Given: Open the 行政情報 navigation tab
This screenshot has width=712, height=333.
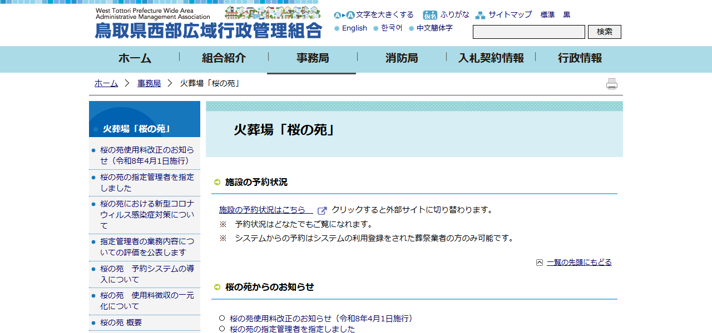Looking at the screenshot, I should coord(580,58).
